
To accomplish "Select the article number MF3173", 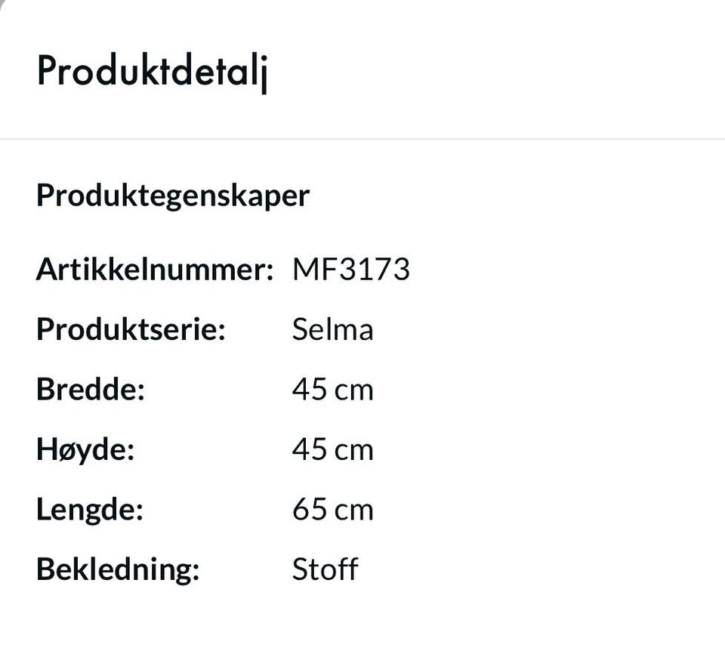I will click(x=350, y=270).
